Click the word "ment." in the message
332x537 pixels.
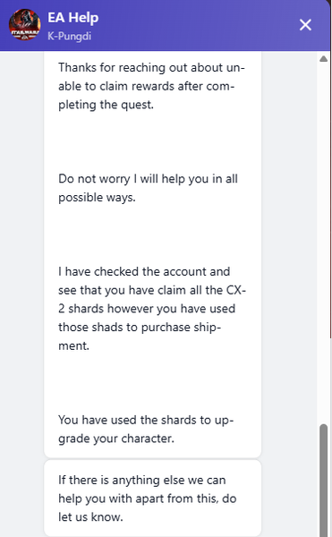tap(73, 345)
